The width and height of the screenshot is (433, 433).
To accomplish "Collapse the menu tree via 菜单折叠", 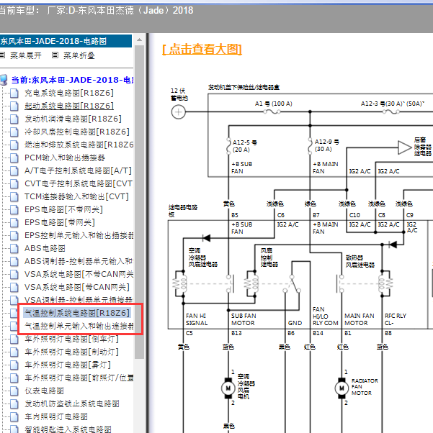I will [x=79, y=55].
